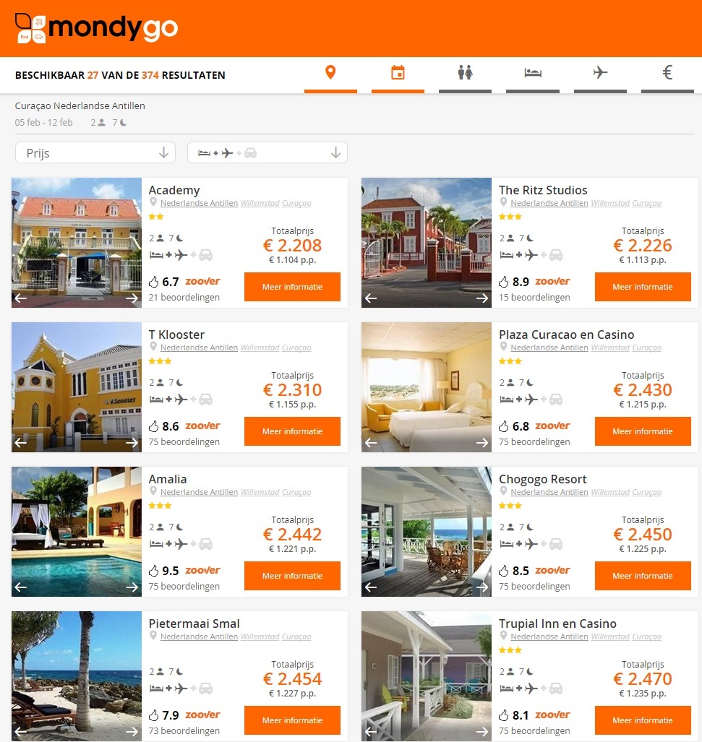Select the bed accommodation filter tab

coord(533,74)
